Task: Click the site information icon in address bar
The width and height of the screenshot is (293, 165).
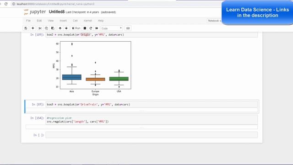Action: pos(14,4)
